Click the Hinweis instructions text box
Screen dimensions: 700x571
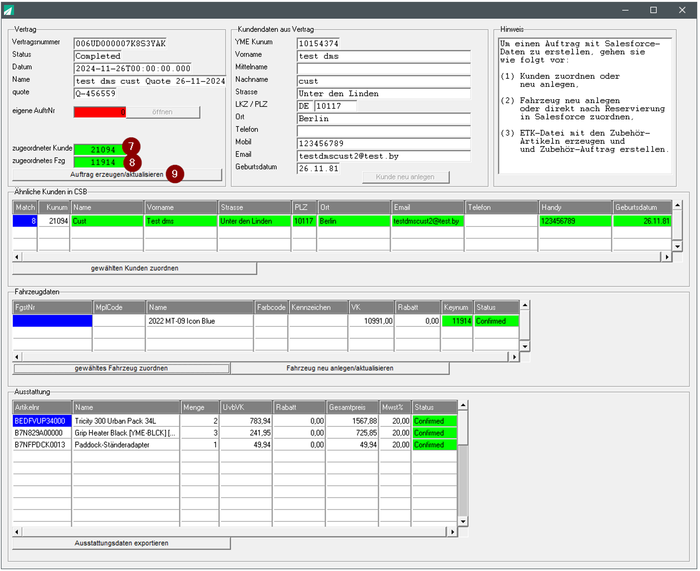(x=585, y=106)
